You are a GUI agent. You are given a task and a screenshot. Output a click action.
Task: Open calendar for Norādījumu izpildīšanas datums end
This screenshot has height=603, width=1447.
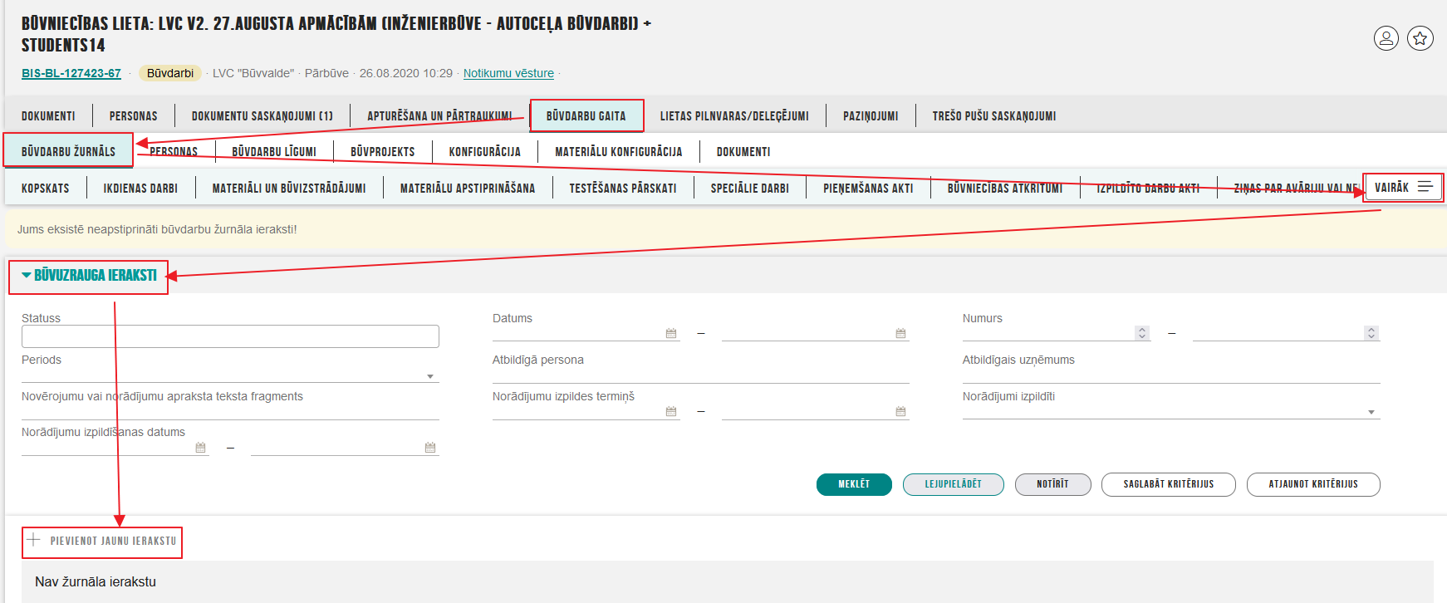pyautogui.click(x=430, y=447)
